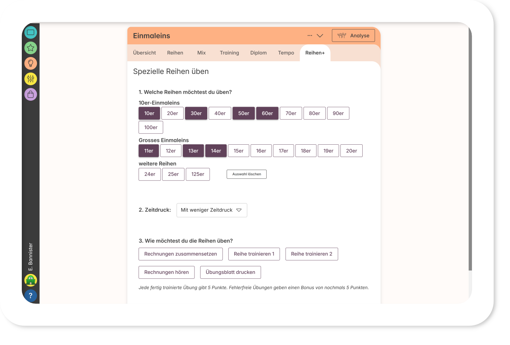Open the yellow sliders settings icon
Image resolution: width=510 pixels, height=345 pixels.
(x=31, y=79)
